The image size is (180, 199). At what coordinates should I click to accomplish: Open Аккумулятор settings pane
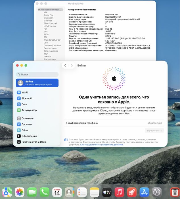37,110
